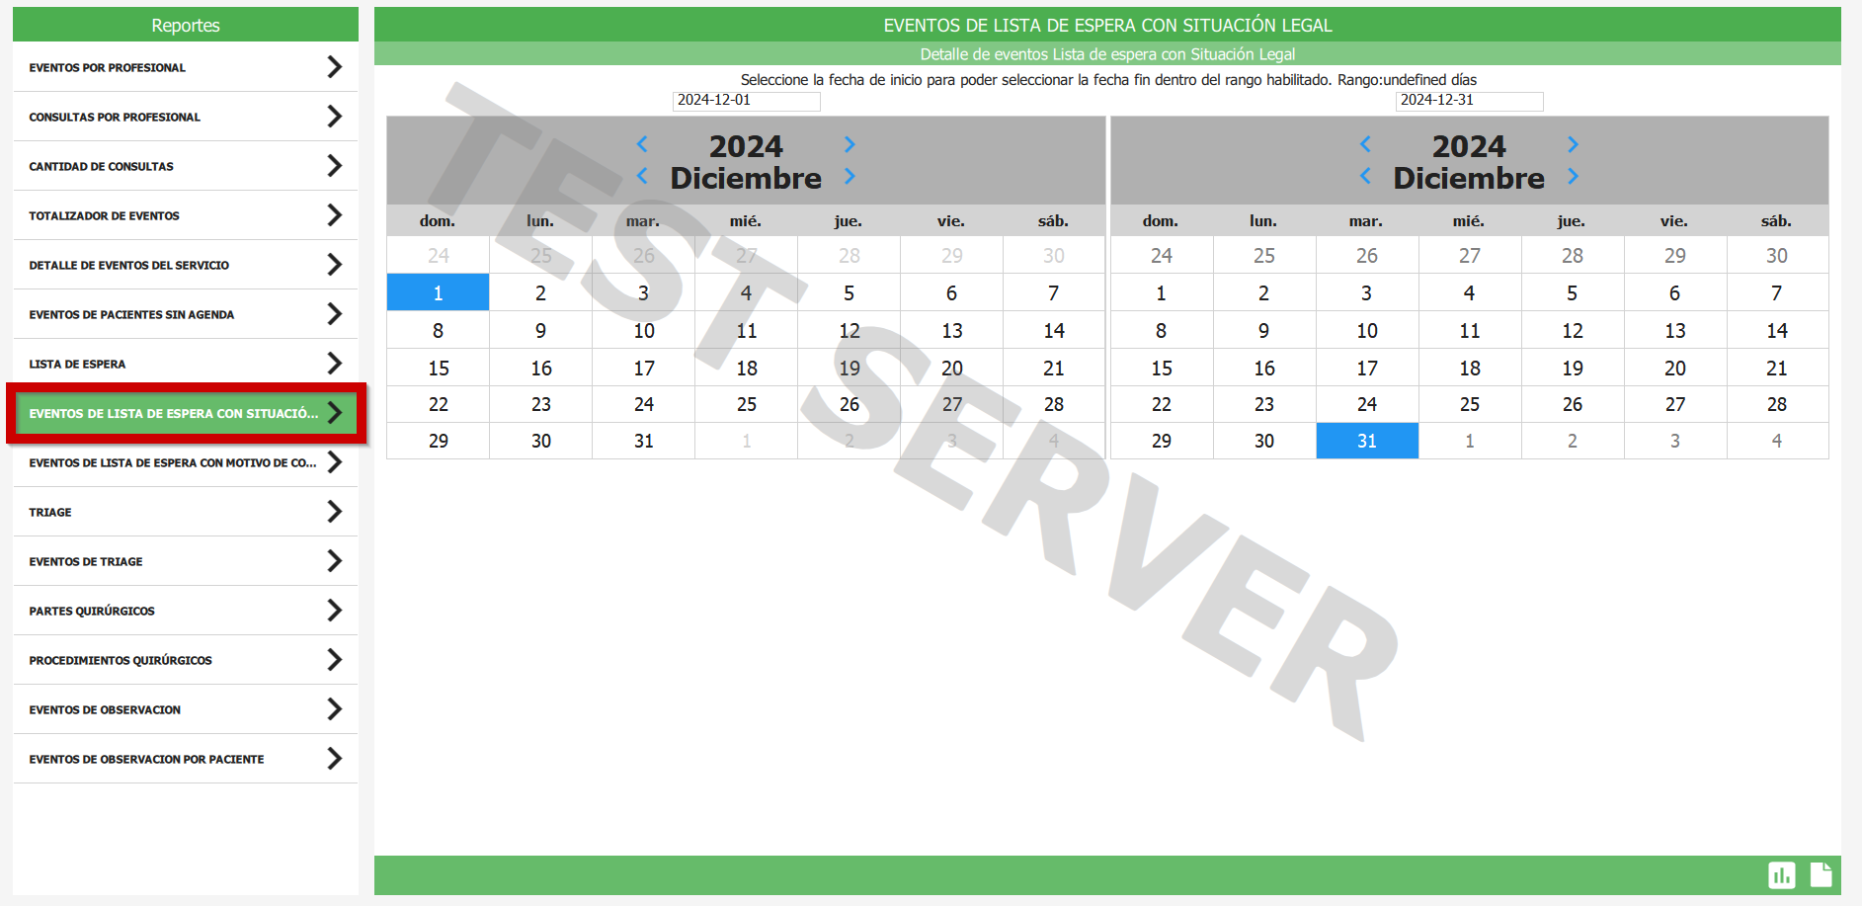The height and width of the screenshot is (906, 1862).
Task: Go to previous month in left calendar
Action: (x=642, y=177)
